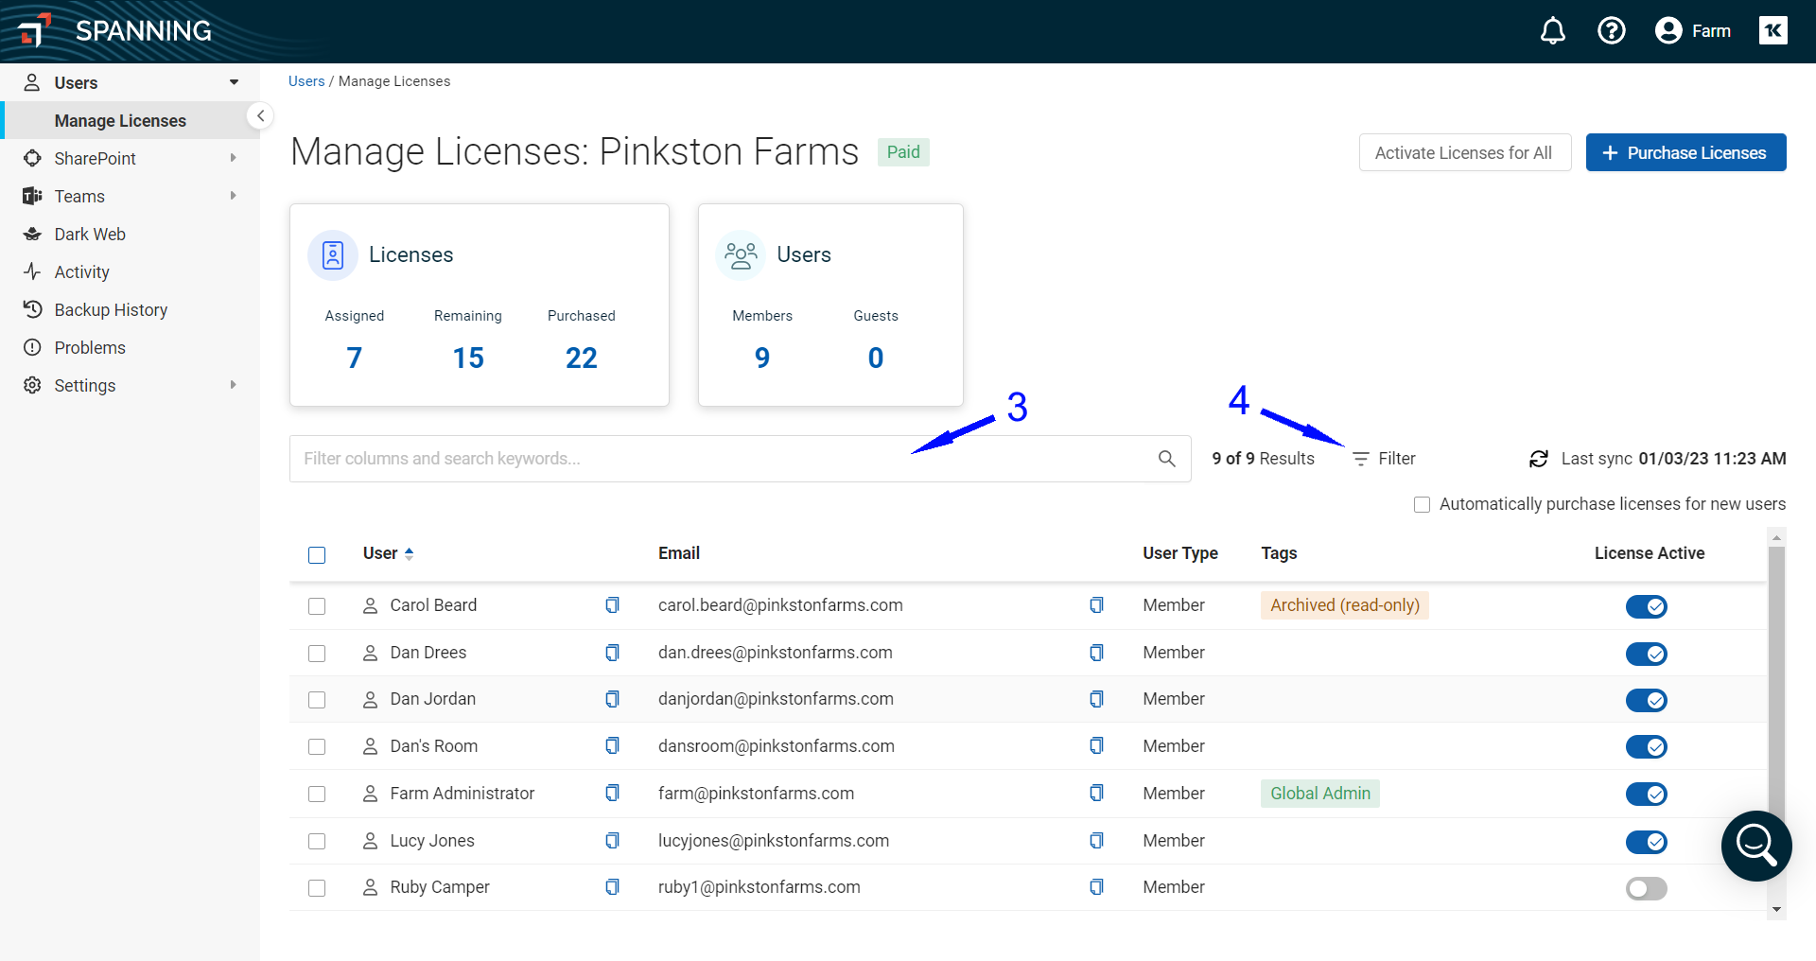Click the Purchase Licenses button

pos(1685,152)
